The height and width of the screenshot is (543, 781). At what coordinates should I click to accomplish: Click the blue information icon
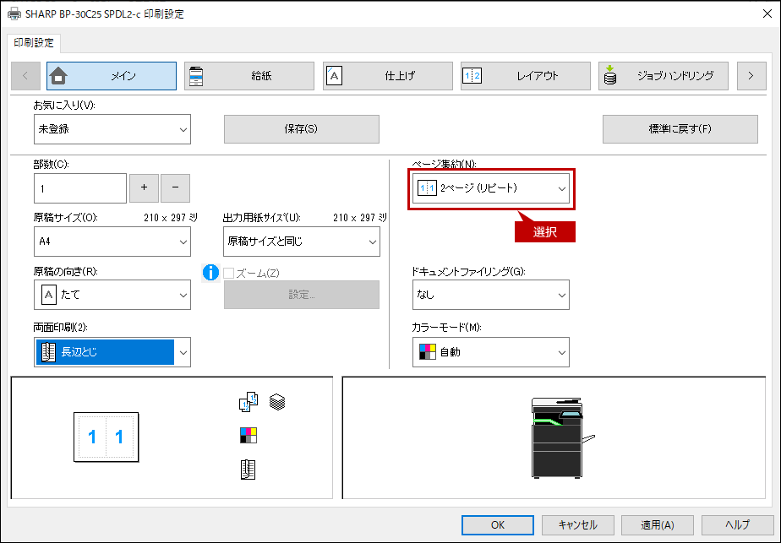click(x=210, y=273)
